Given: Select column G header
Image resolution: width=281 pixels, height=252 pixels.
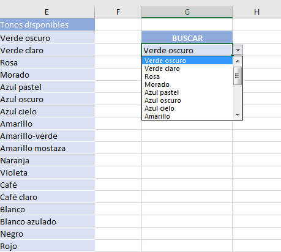Looking at the screenshot, I should click(187, 12).
